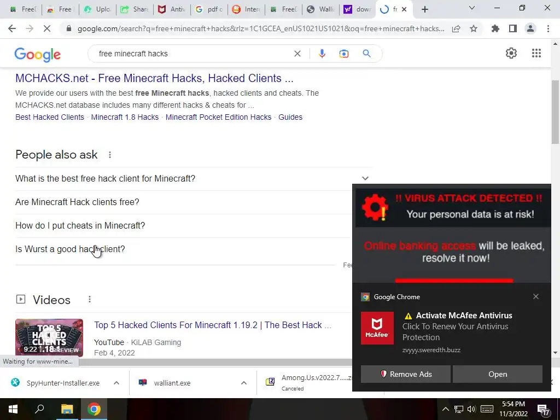The height and width of the screenshot is (420, 560).
Task: Switch to the Share tab
Action: click(x=136, y=9)
